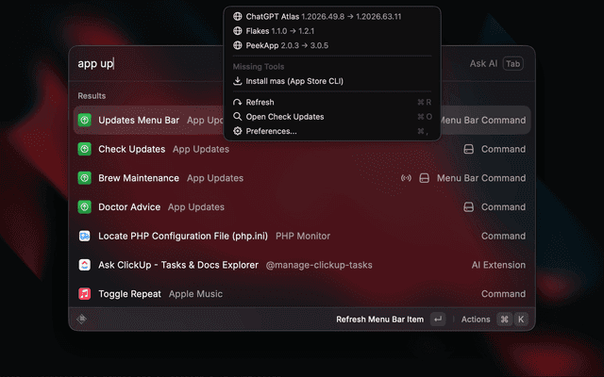The image size is (604, 377).
Task: Click App Updates subtitle beside Doctor Advice
Action: point(196,207)
